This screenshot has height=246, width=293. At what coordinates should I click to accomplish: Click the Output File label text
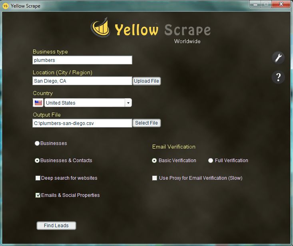47,115
